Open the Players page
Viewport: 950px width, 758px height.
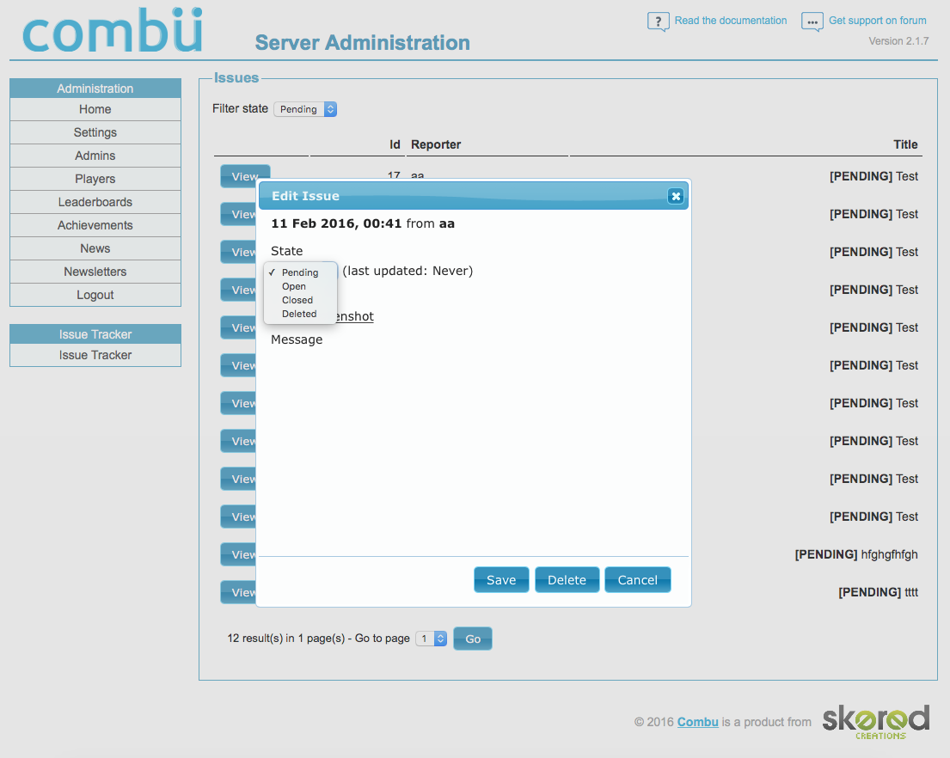tap(95, 180)
